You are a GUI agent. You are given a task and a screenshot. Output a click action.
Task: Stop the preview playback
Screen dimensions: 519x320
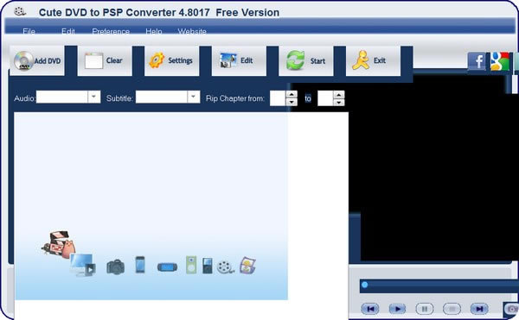coord(452,309)
